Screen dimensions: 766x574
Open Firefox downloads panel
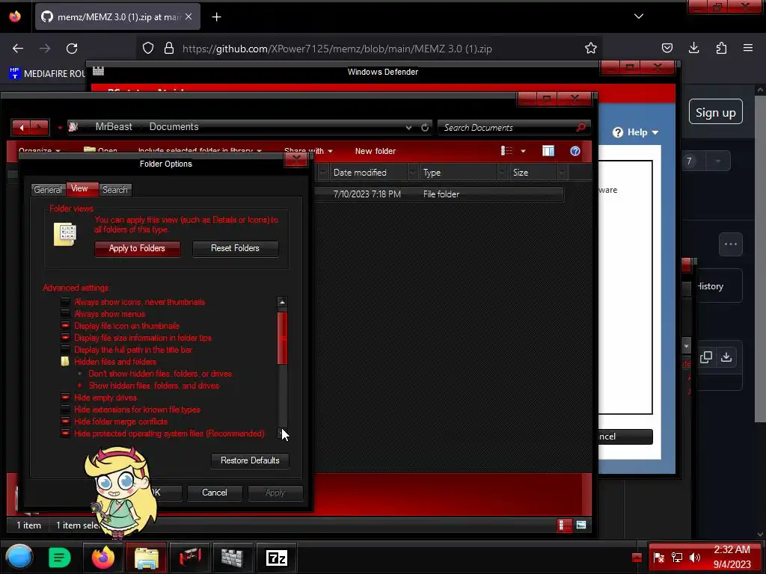coord(693,48)
